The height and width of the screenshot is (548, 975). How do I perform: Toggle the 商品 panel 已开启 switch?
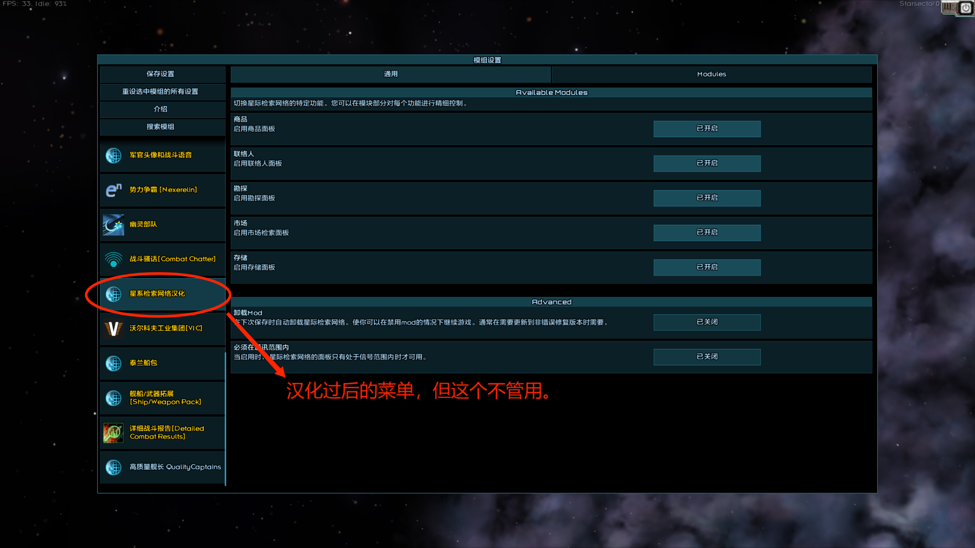point(707,129)
